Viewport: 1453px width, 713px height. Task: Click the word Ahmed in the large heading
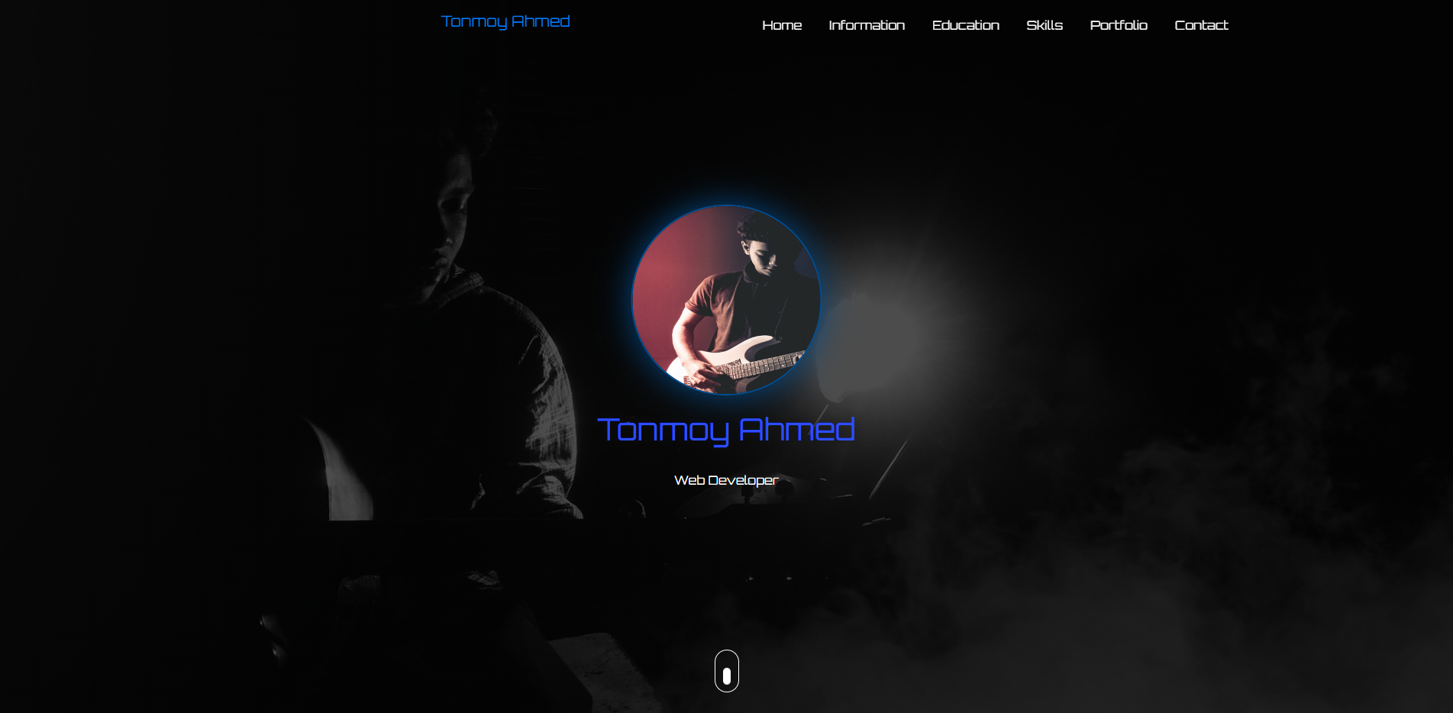(x=796, y=429)
